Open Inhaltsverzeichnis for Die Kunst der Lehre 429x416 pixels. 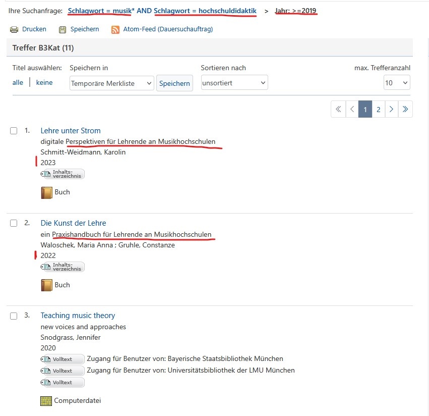63,267
